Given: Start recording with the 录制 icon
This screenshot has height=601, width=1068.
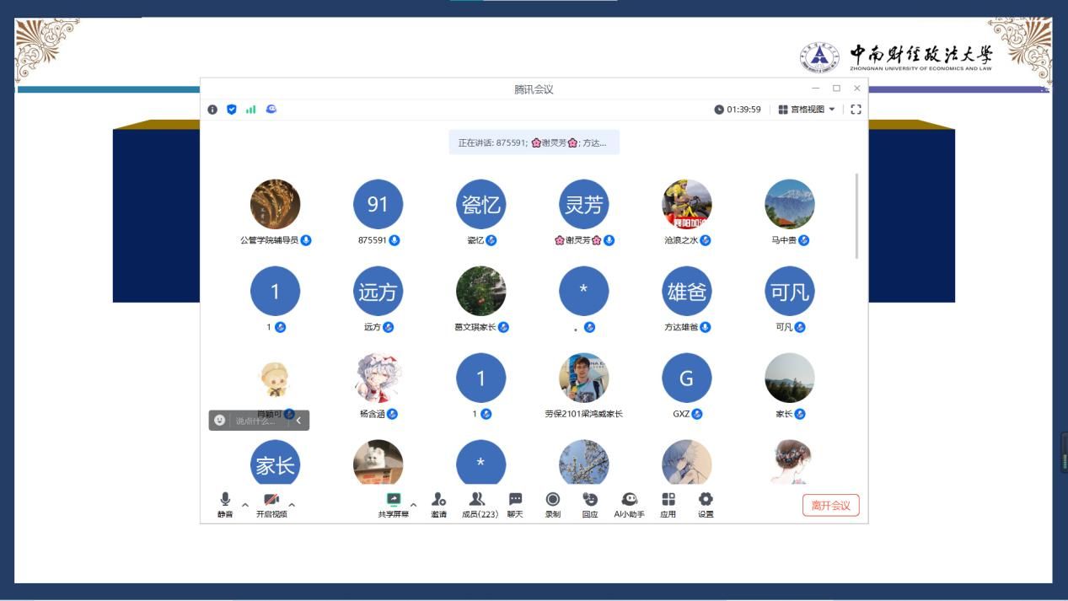Looking at the screenshot, I should [x=552, y=504].
